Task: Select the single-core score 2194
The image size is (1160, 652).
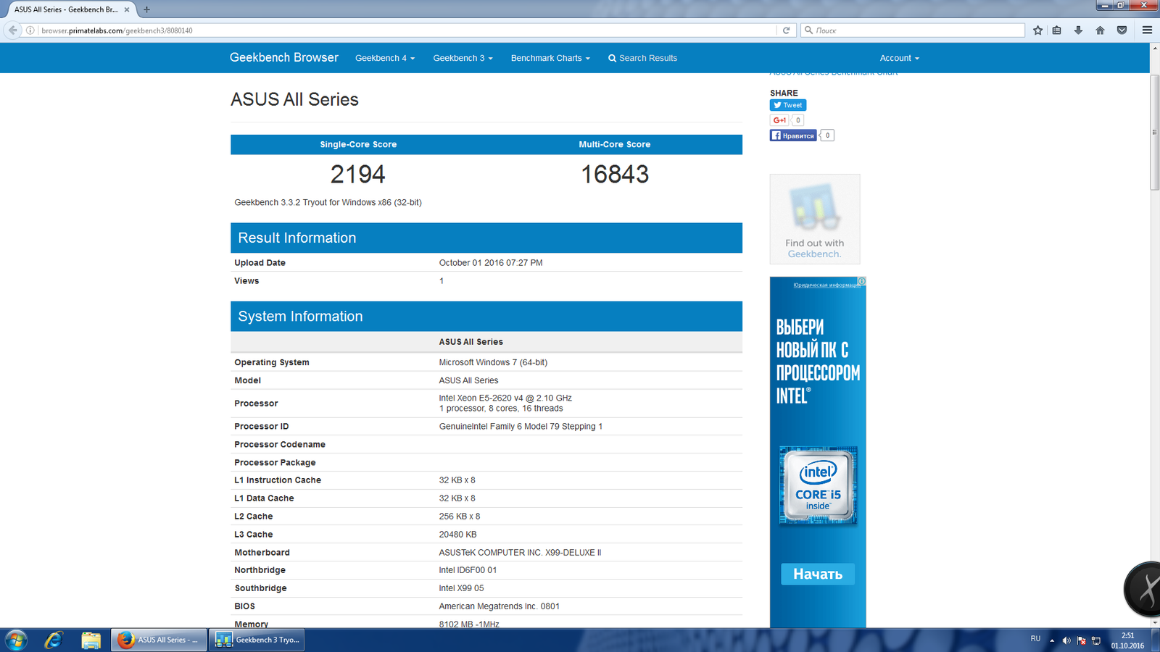Action: [358, 174]
